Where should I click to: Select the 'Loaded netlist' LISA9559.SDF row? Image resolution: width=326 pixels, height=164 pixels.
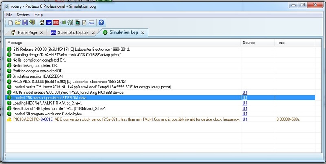(x=160, y=87)
